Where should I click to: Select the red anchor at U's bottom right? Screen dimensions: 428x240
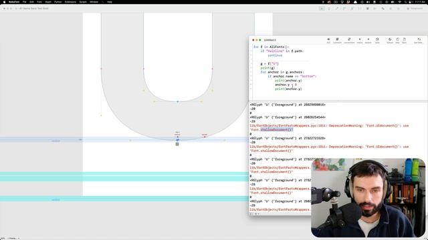(205, 137)
